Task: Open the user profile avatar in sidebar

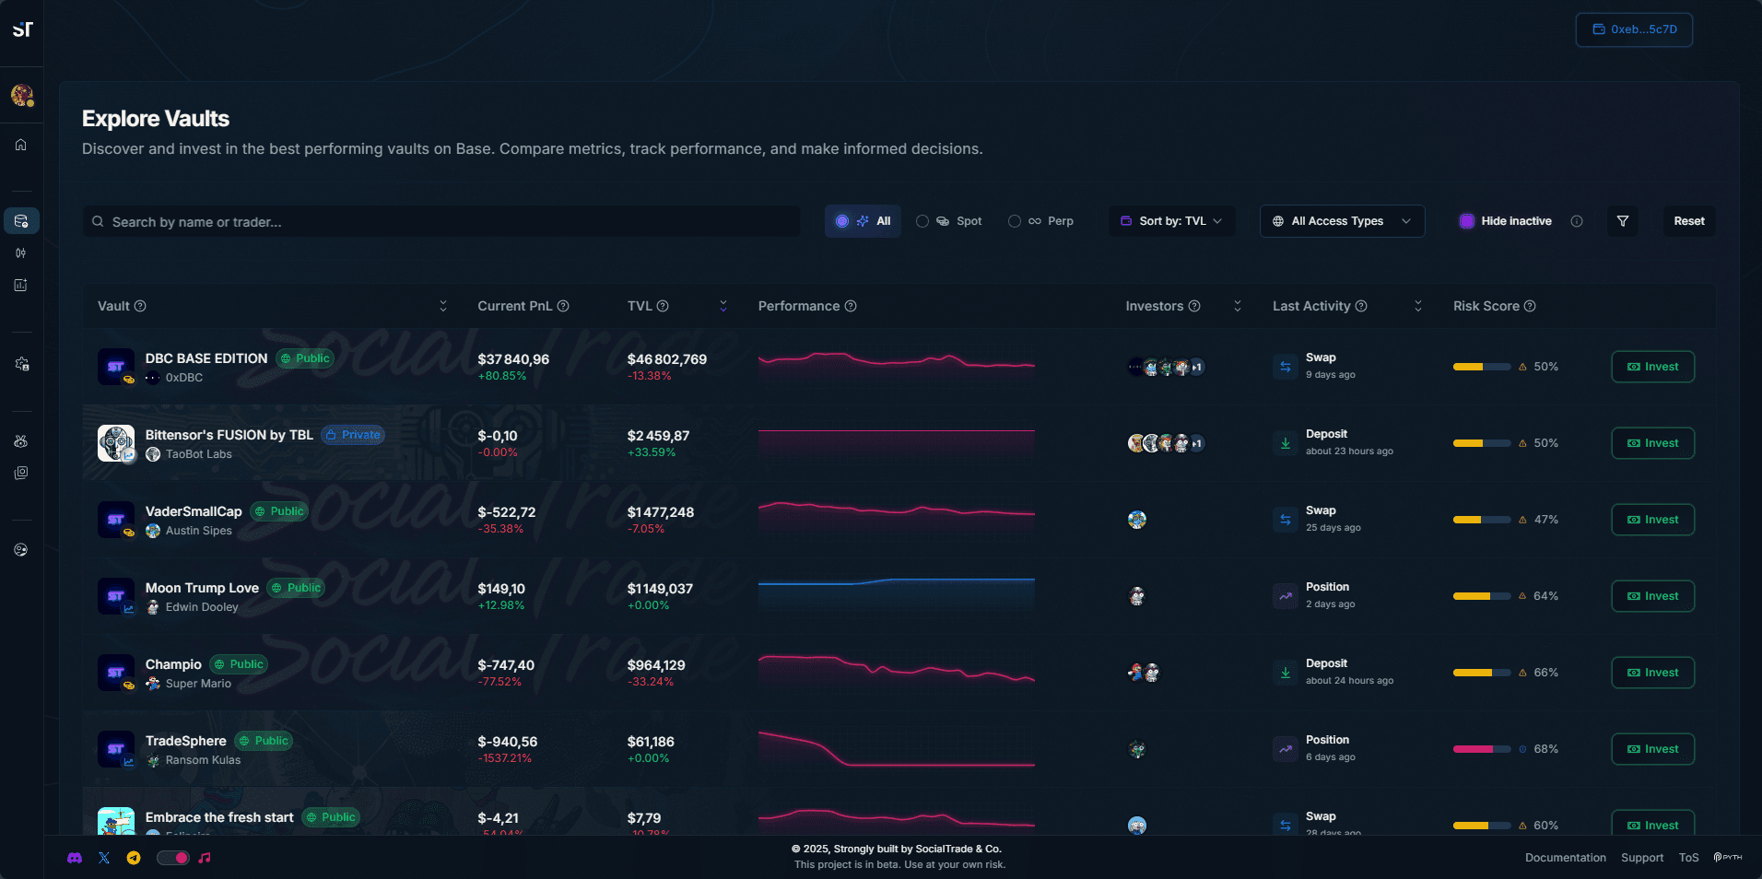Action: click(x=22, y=94)
